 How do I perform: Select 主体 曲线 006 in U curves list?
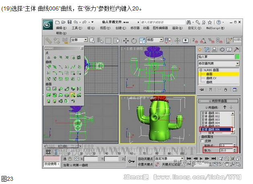216,129
